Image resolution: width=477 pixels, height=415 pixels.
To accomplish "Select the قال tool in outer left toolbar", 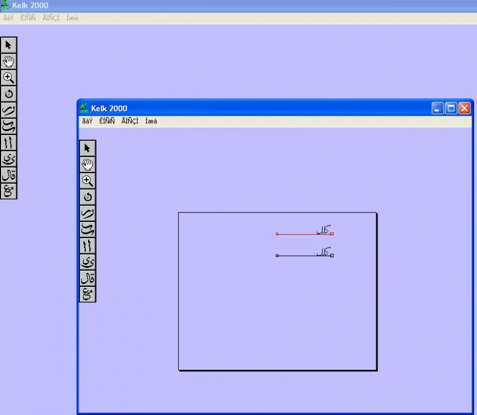I will click(x=8, y=175).
